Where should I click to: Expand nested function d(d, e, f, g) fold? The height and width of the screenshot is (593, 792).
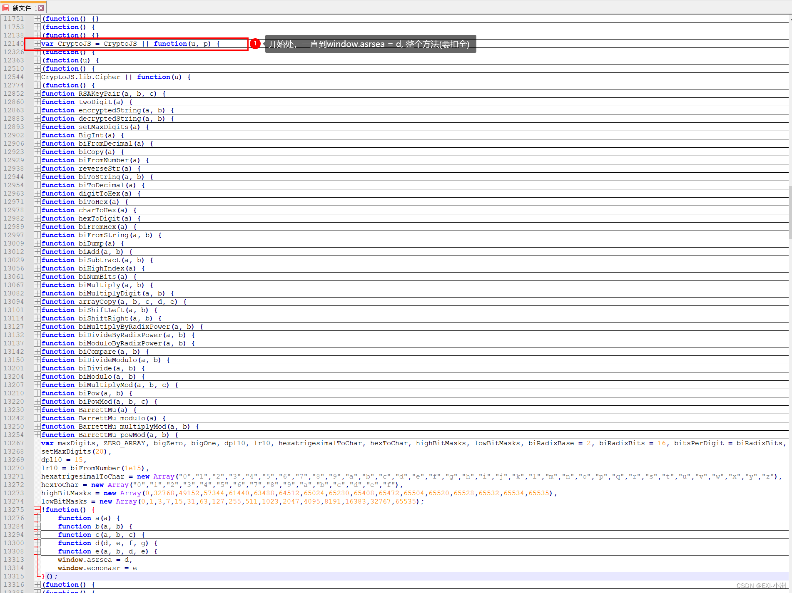click(37, 543)
